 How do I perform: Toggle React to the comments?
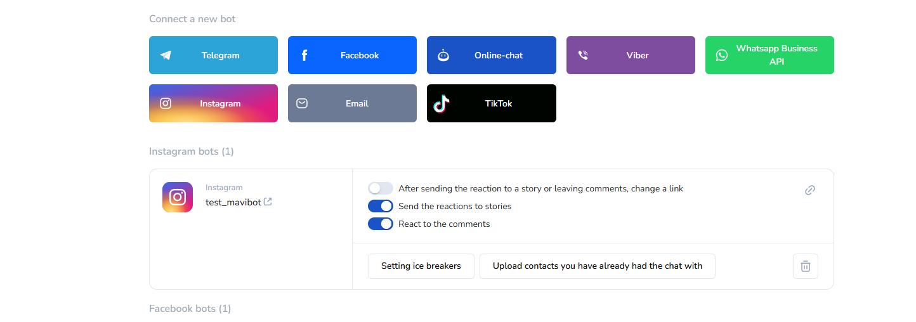381,224
